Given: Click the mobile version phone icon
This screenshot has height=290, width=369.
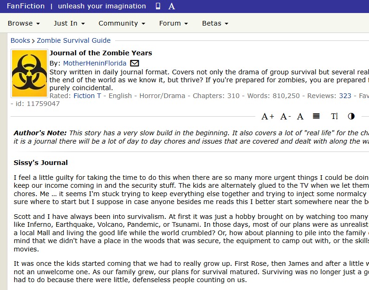Looking at the screenshot, I should pyautogui.click(x=158, y=7).
